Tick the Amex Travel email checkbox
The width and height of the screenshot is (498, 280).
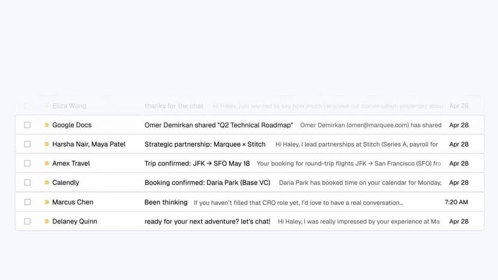point(27,163)
